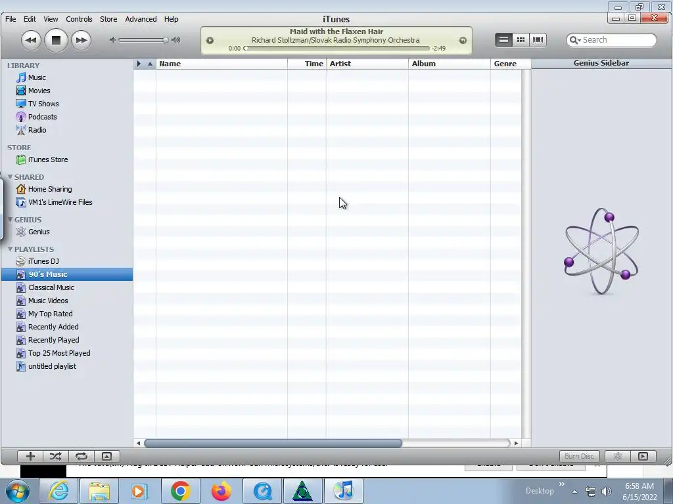The image size is (673, 504).
Task: Collapse the GENIUS section
Action: click(10, 219)
